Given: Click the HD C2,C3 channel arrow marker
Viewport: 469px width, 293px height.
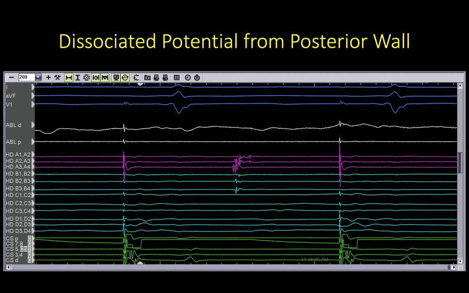Looking at the screenshot, I should click(33, 203).
